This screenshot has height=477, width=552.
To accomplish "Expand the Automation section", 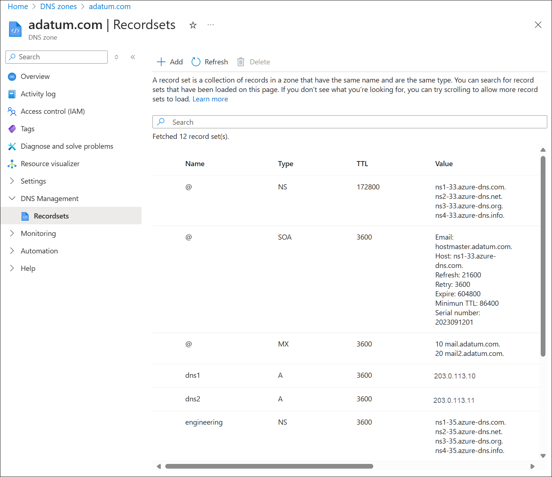I will pos(39,251).
